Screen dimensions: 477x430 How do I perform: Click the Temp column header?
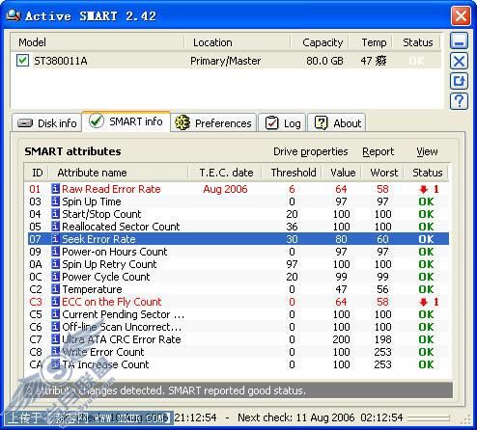(371, 42)
